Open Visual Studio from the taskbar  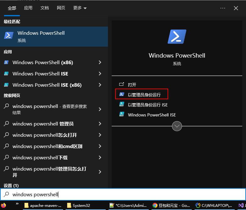click(241, 205)
